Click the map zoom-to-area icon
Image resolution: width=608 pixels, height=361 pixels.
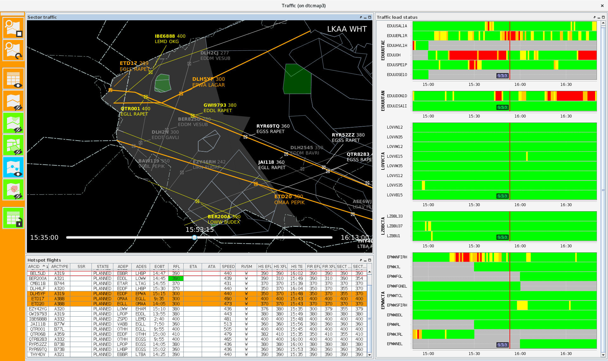click(x=13, y=28)
